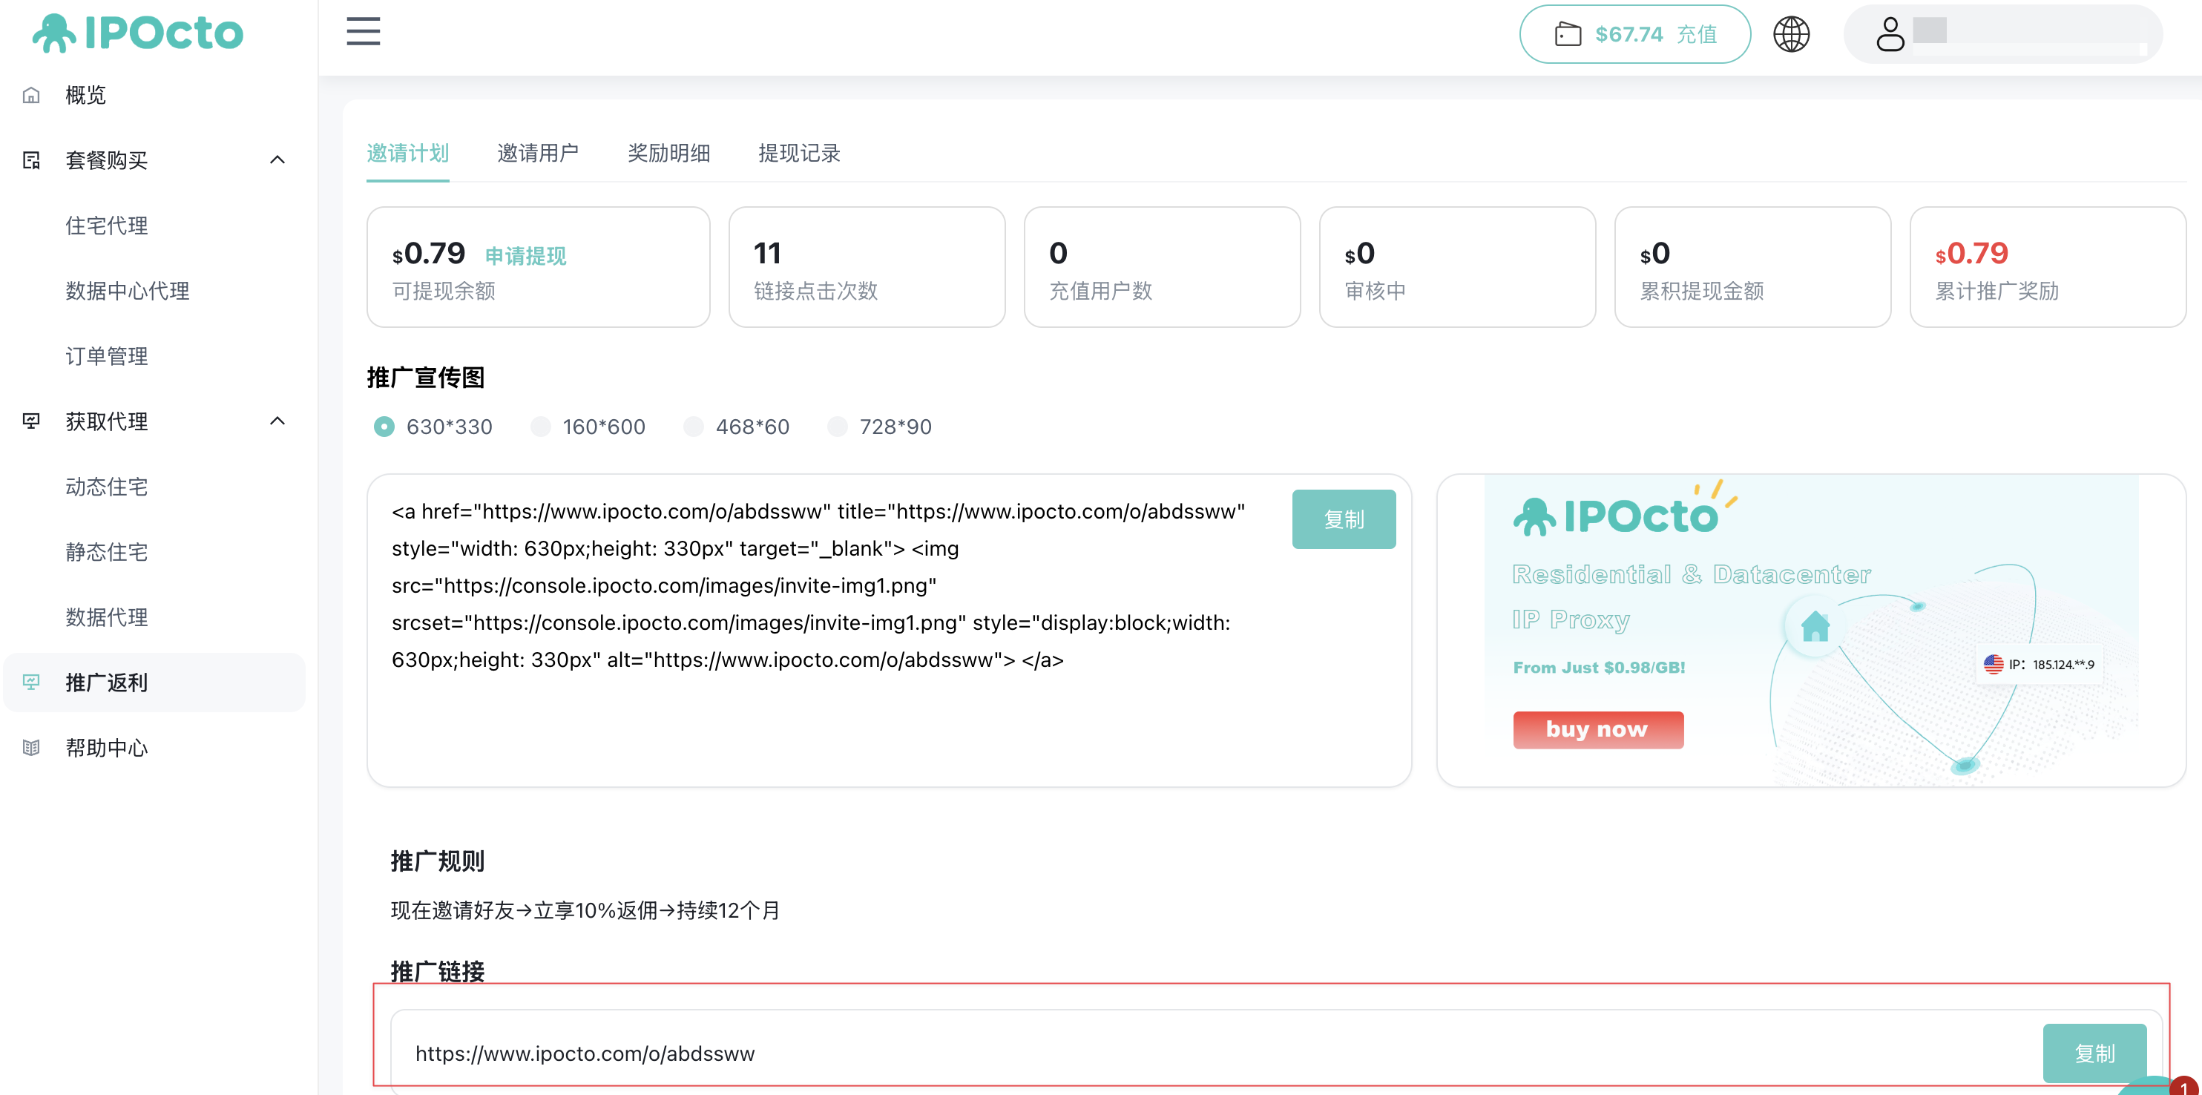The height and width of the screenshot is (1095, 2202).
Task: Click the 帮助中心 book icon
Action: point(32,748)
